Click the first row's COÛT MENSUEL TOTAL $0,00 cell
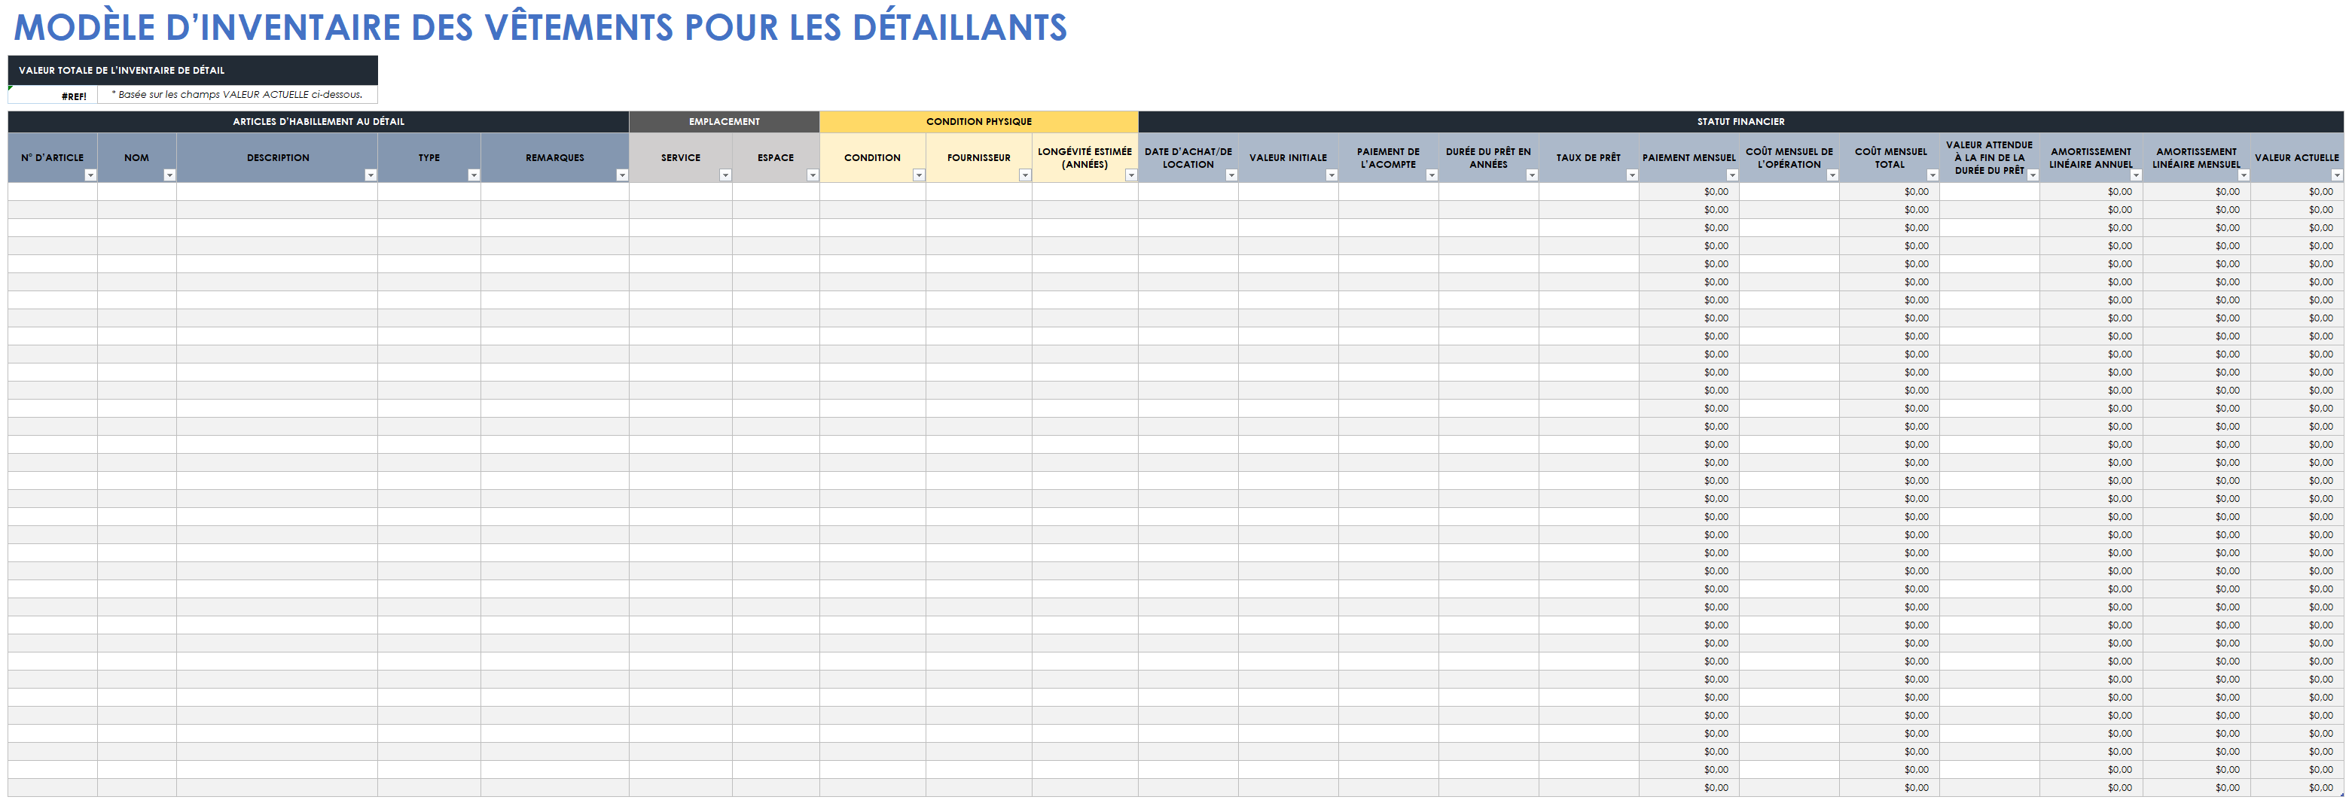The width and height of the screenshot is (2352, 806). click(x=1890, y=192)
